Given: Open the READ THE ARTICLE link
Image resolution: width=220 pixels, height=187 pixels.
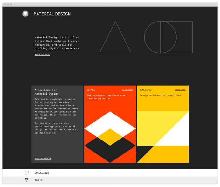Looking at the screenshot, I should 43,159.
